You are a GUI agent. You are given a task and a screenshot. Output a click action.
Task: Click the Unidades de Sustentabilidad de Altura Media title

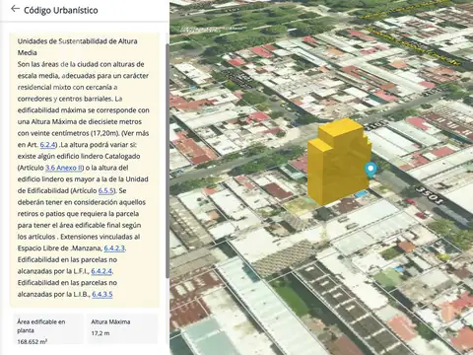point(77,46)
